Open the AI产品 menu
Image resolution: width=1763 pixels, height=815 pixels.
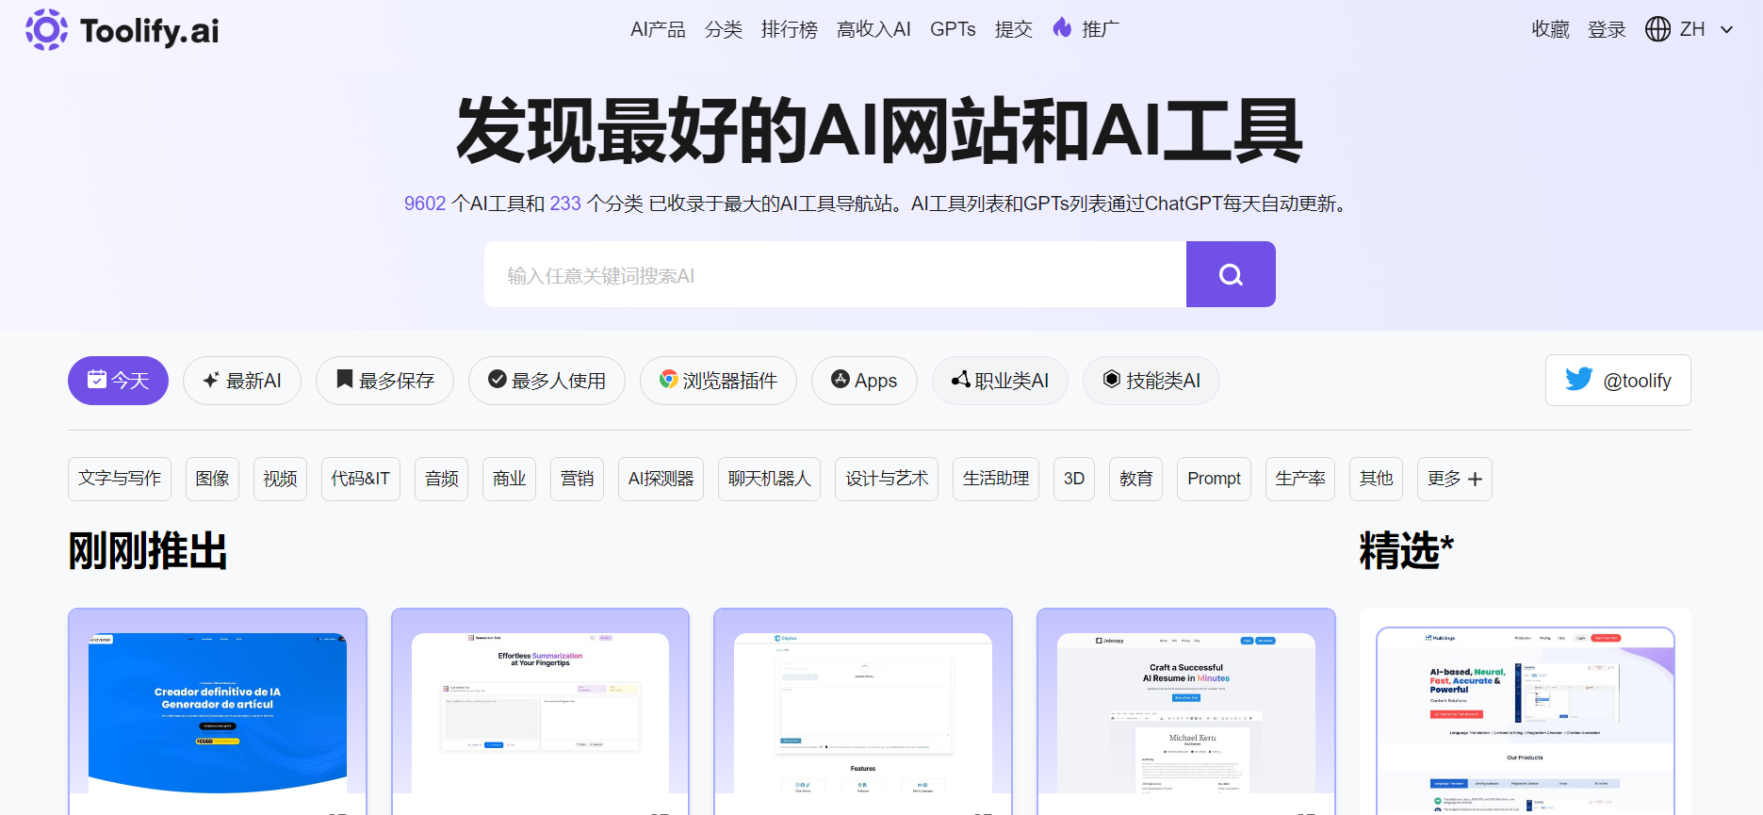(658, 29)
